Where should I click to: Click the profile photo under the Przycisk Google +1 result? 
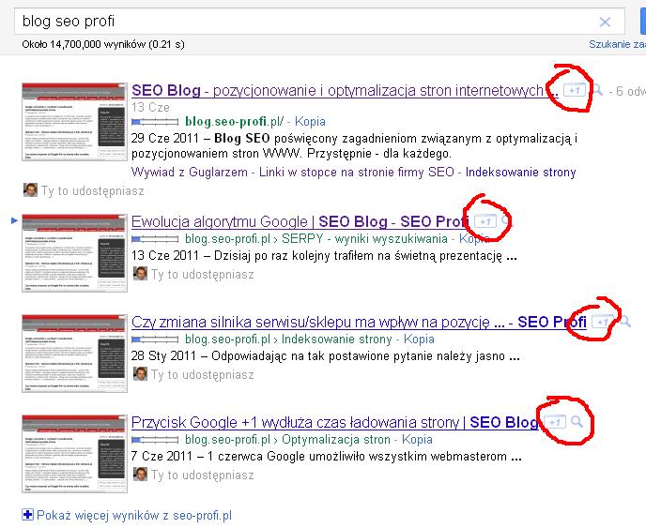[140, 475]
